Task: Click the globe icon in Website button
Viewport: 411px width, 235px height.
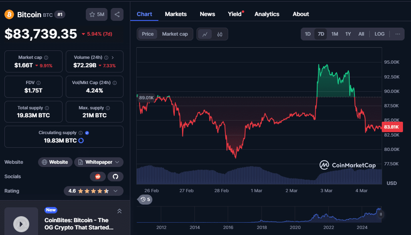Action: [45, 162]
